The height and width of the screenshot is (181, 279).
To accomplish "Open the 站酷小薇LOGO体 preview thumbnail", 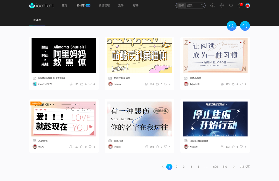I will pos(215,56).
